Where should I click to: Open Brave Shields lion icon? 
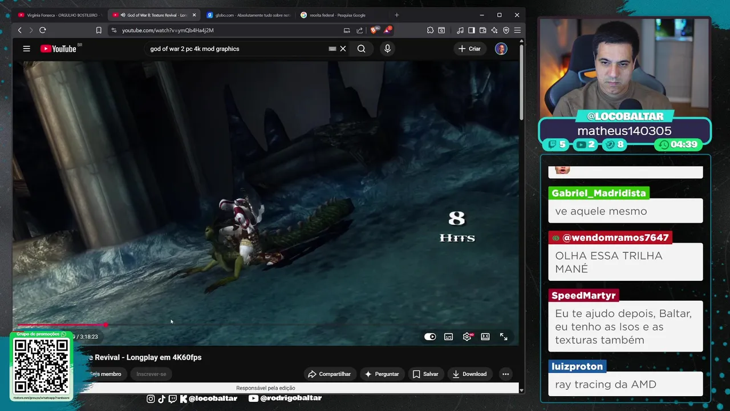pyautogui.click(x=374, y=30)
